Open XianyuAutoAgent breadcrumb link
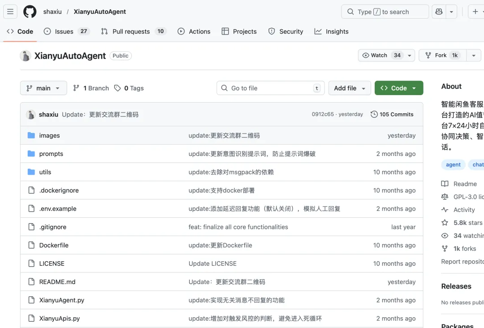Screen dimensions: 484x328 point(99,12)
